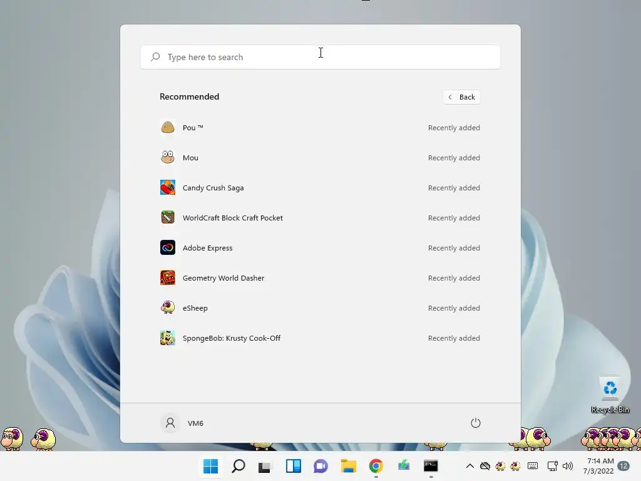Open the Mou app icon
Image resolution: width=641 pixels, height=481 pixels.
168,157
